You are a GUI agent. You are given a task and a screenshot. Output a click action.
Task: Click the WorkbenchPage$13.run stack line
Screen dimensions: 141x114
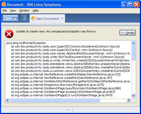tap(62, 95)
